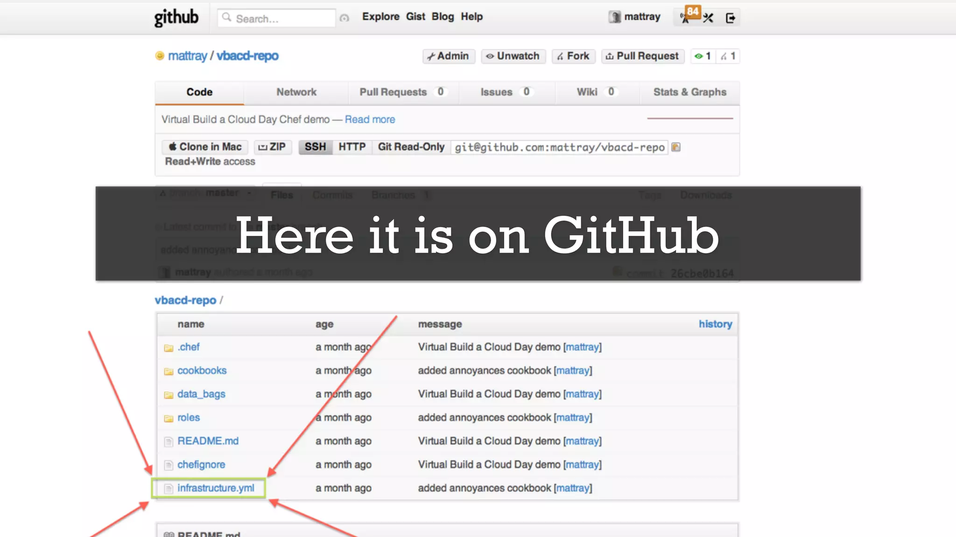Switch to Stats & Graphs tab
The height and width of the screenshot is (537, 956).
[x=689, y=92]
